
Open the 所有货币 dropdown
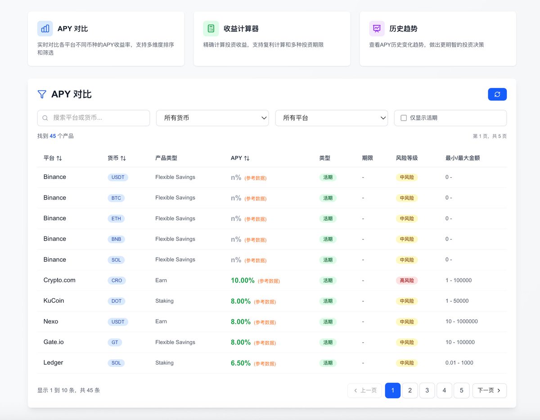pyautogui.click(x=212, y=118)
